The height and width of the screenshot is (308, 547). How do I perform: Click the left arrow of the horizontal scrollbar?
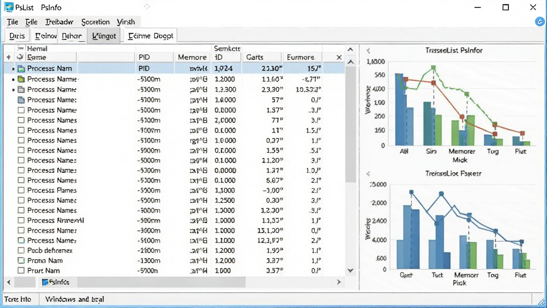[9, 282]
